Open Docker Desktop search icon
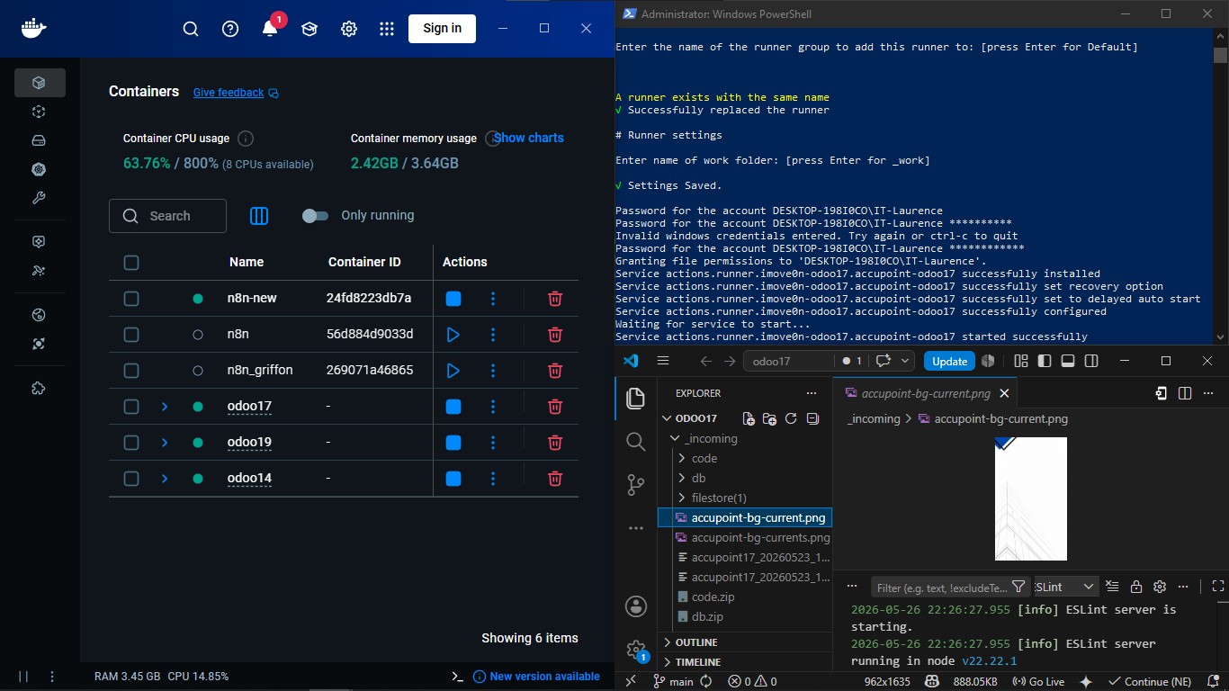 pos(191,29)
